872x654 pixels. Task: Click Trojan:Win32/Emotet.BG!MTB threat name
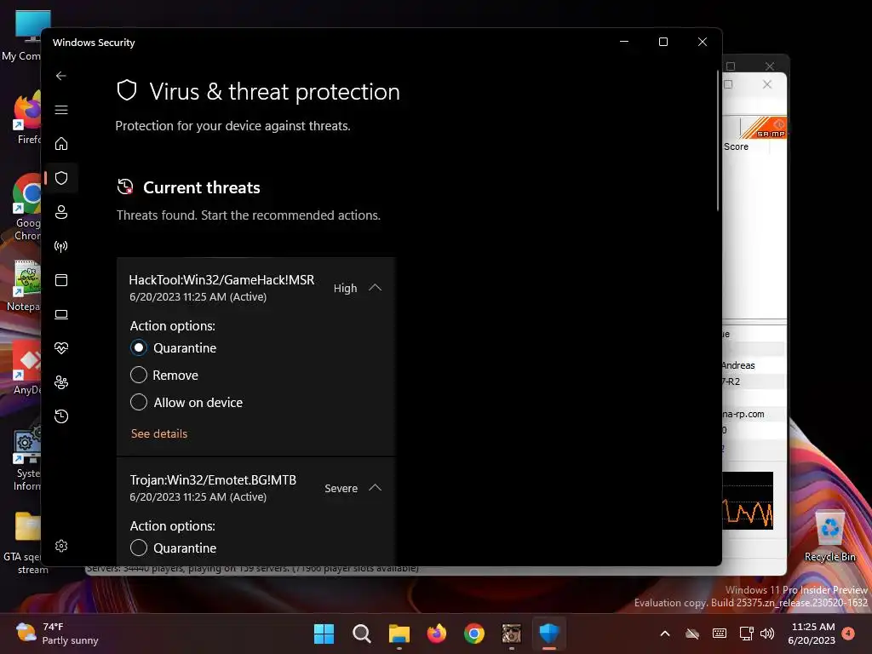(x=213, y=480)
